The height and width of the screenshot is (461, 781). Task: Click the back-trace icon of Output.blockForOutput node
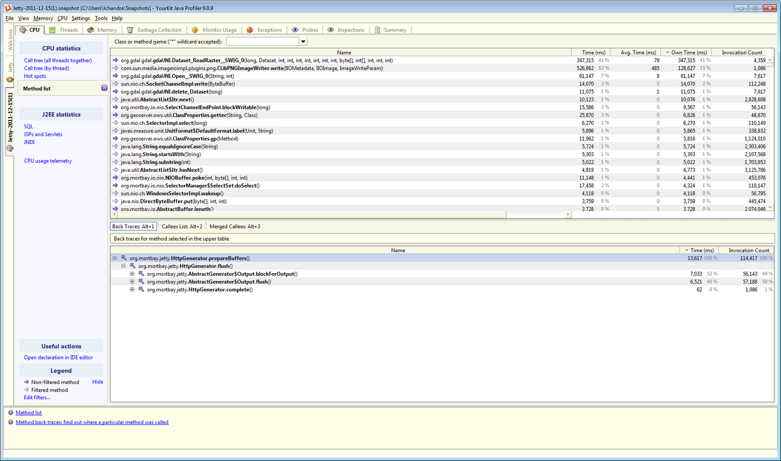[142, 274]
